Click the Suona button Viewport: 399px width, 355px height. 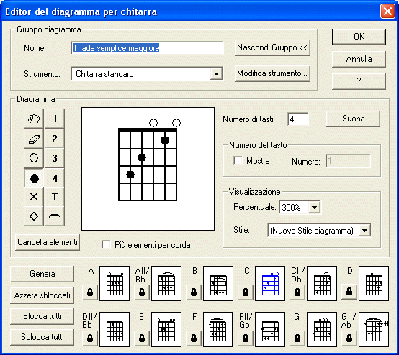[x=353, y=119]
